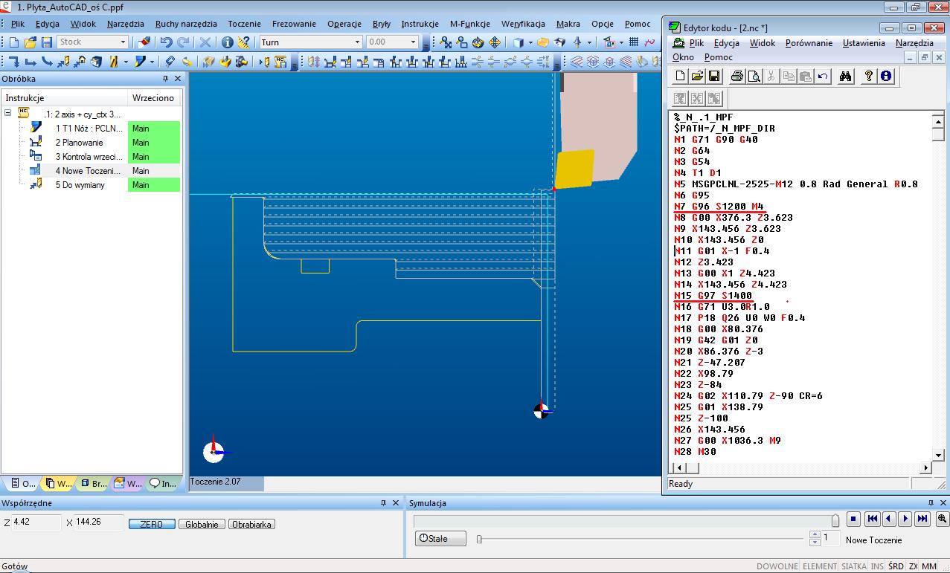Open the view cube dropdown arrow

pos(530,42)
